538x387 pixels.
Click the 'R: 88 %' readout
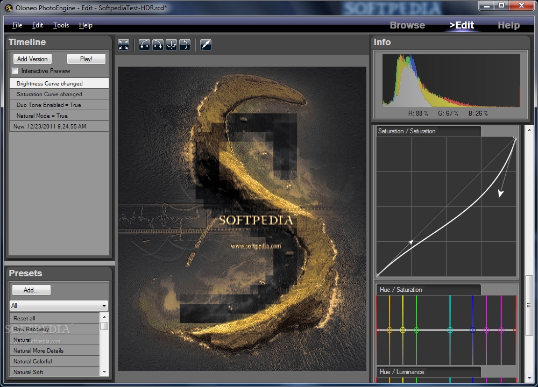click(x=418, y=113)
